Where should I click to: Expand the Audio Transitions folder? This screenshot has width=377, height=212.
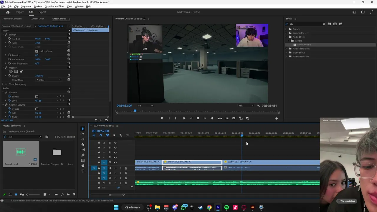coord(286,49)
